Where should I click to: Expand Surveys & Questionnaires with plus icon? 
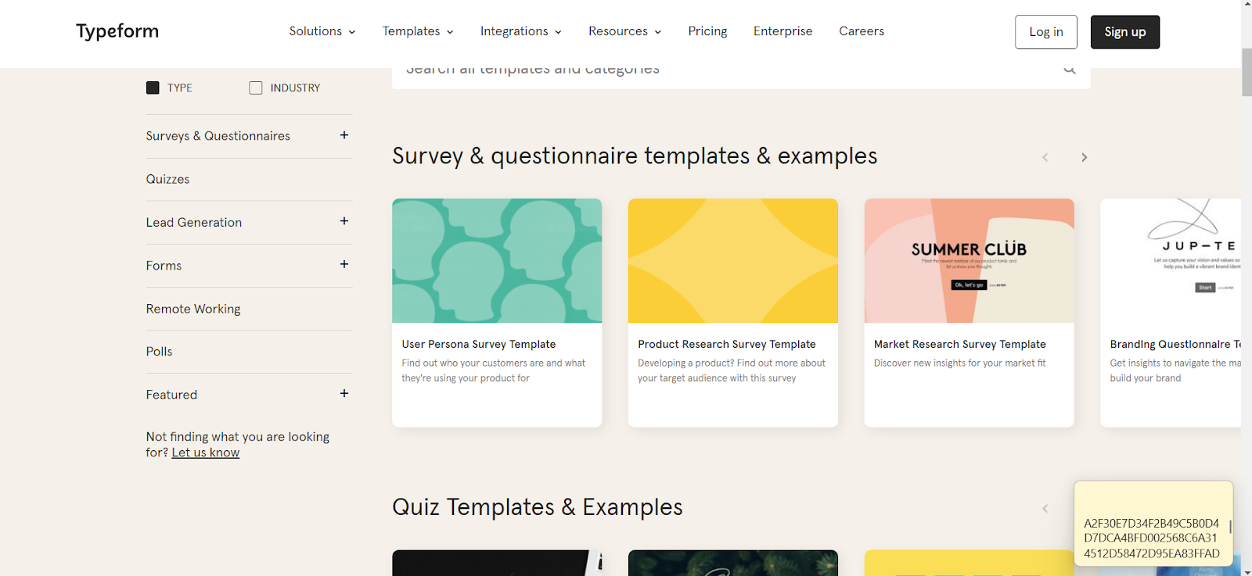(x=344, y=135)
